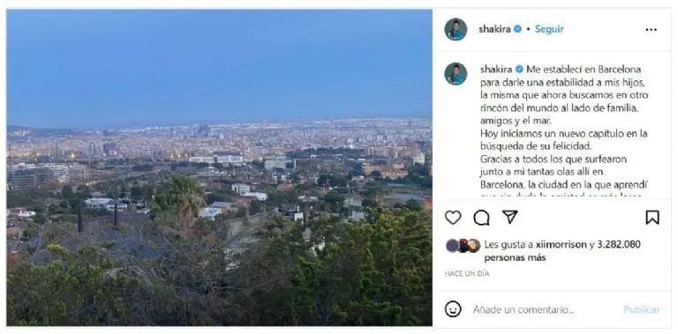Focus the Añade un comentario field
Image resolution: width=678 pixels, height=334 pixels.
click(x=524, y=309)
